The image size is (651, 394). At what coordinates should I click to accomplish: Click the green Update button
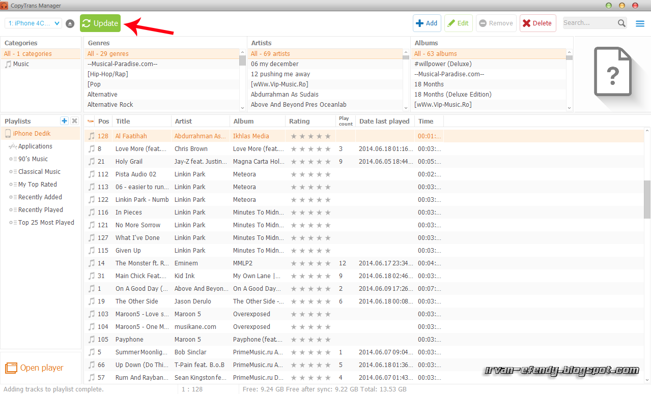point(100,23)
